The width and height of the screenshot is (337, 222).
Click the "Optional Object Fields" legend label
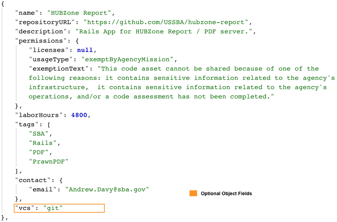(x=226, y=193)
